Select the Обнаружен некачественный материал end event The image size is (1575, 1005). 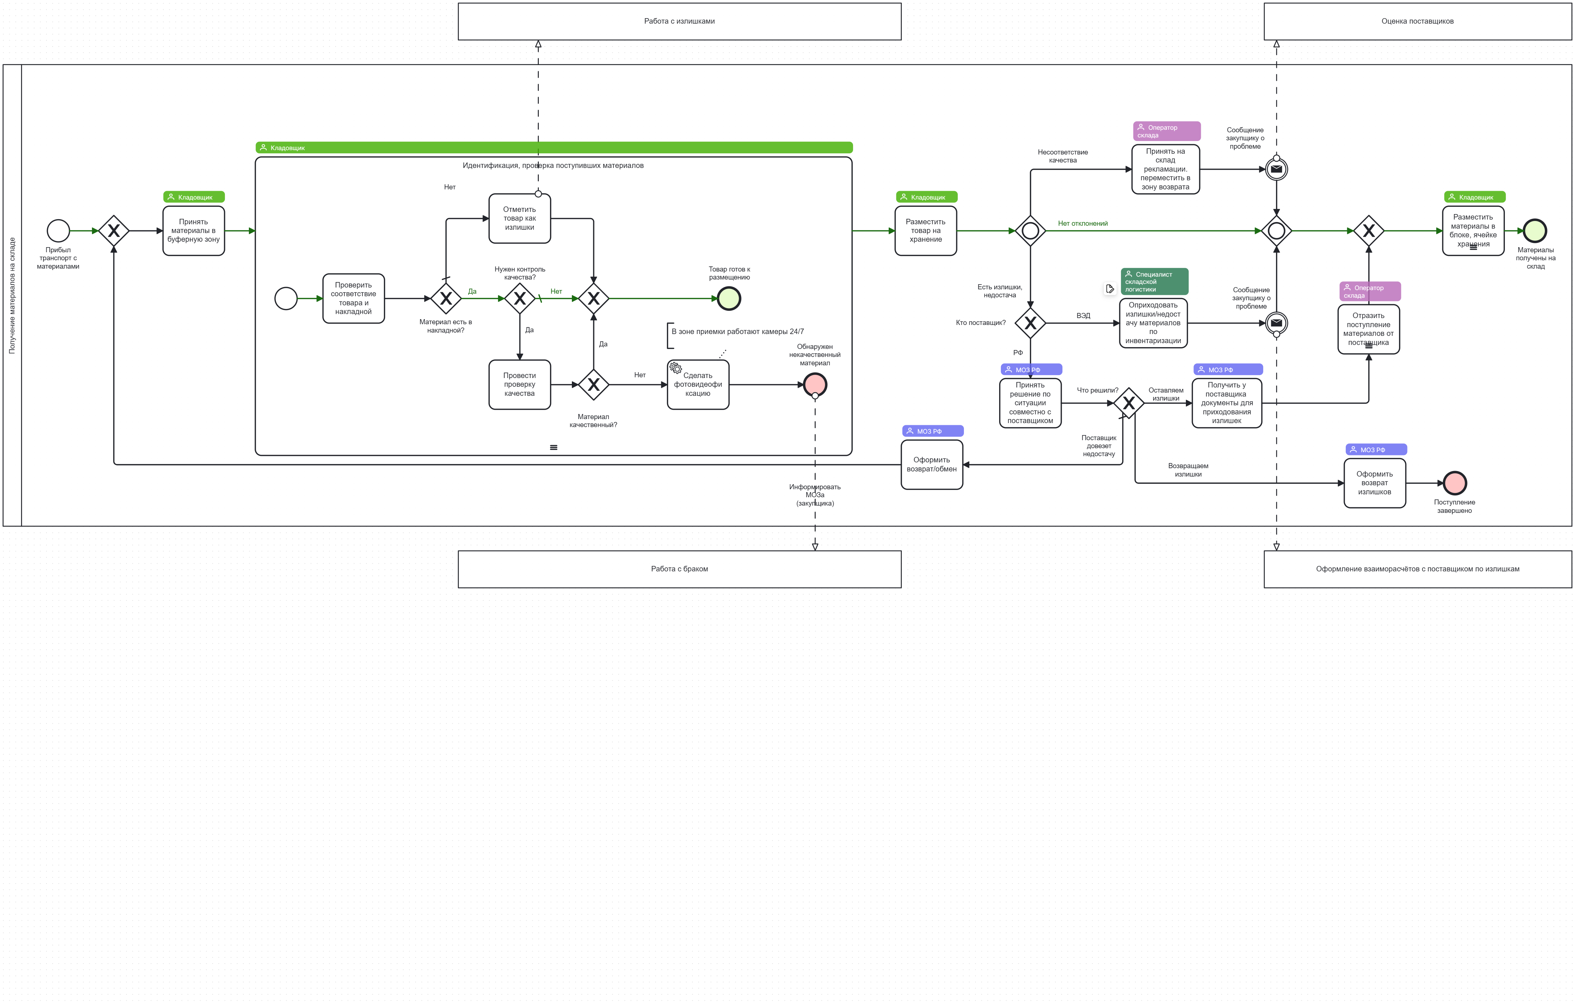pyautogui.click(x=815, y=384)
